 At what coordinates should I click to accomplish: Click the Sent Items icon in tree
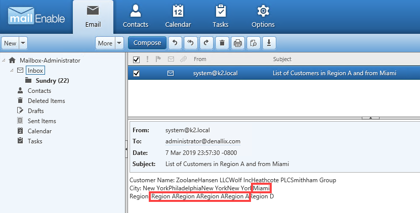click(20, 121)
